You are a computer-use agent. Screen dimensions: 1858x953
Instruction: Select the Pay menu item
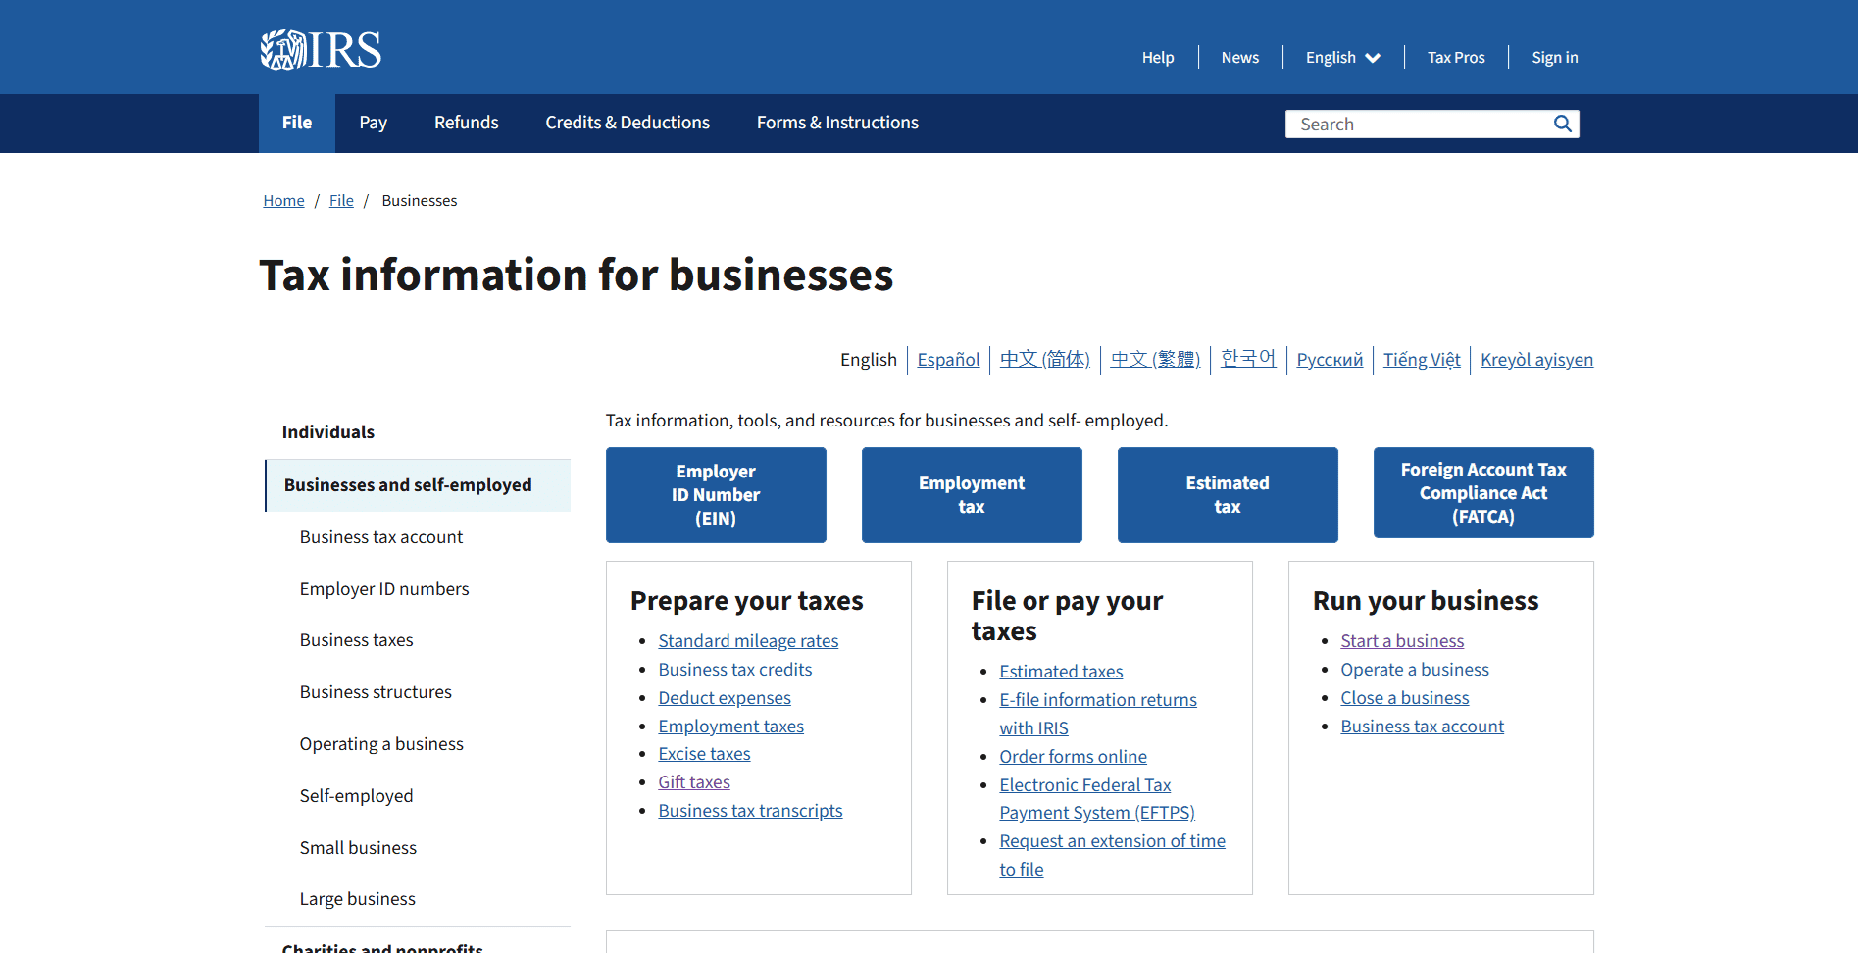click(x=373, y=122)
